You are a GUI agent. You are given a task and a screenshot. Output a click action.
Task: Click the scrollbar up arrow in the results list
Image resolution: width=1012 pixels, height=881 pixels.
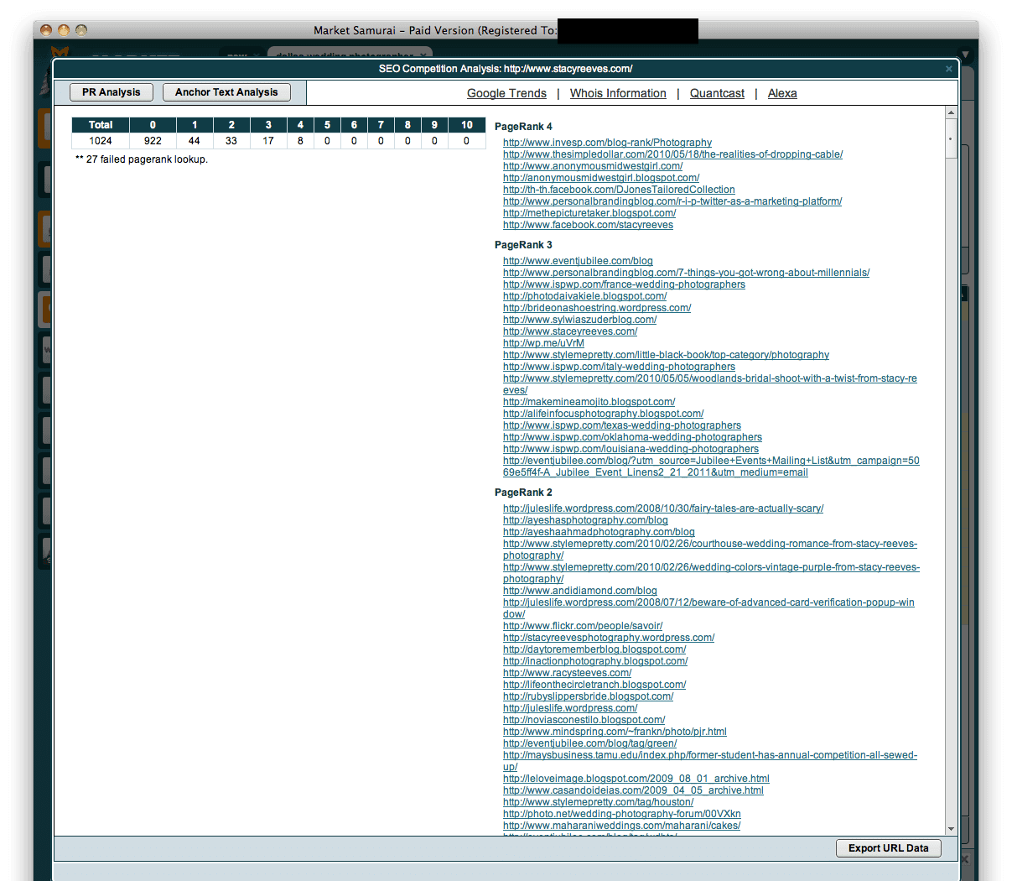951,112
